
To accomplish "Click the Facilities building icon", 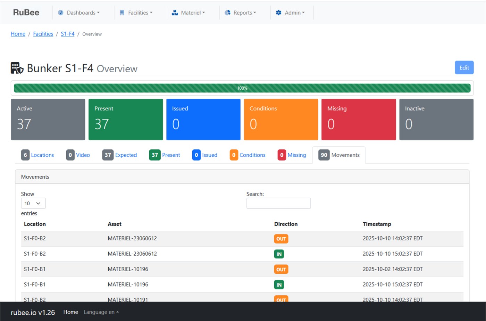I will click(122, 13).
